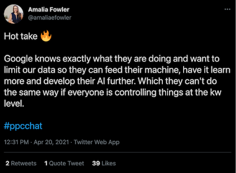Open the three-dot more options menu
The image size is (236, 173).
tap(228, 9)
